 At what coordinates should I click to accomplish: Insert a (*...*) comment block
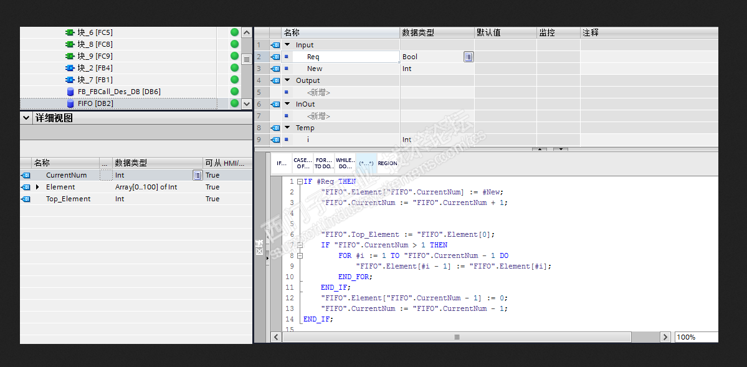pyautogui.click(x=366, y=163)
